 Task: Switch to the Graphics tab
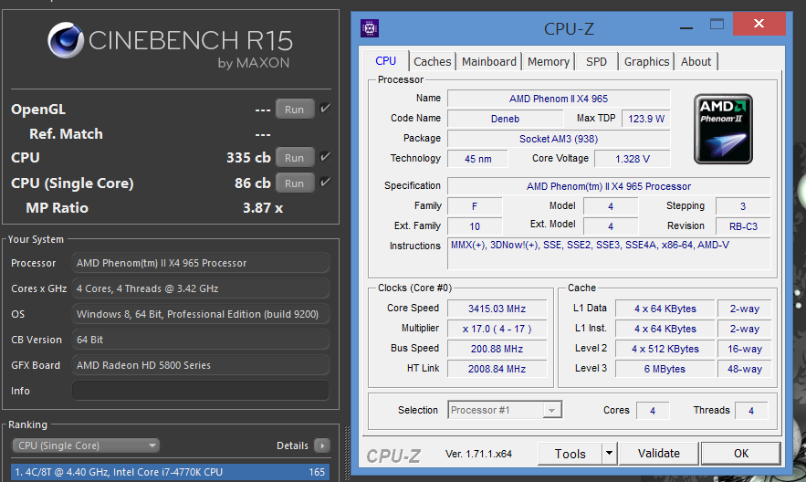[646, 62]
